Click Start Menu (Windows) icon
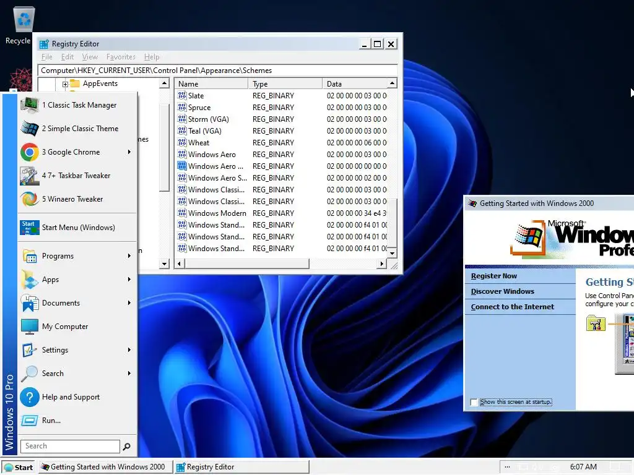Viewport: 634px width, 475px height. (x=30, y=228)
